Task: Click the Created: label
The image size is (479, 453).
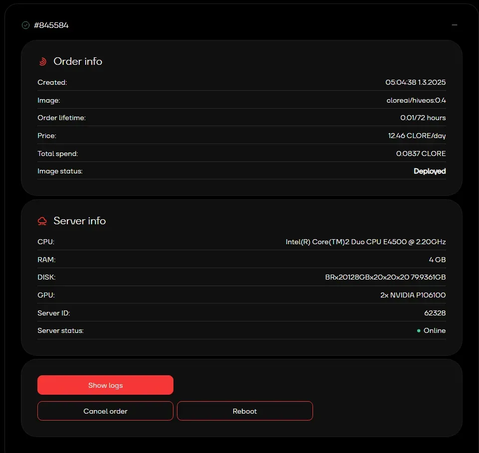Action: [52, 82]
